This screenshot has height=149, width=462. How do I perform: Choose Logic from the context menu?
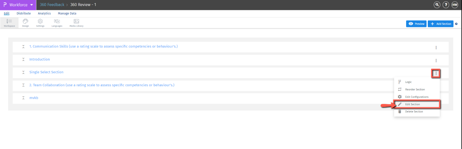(417, 82)
